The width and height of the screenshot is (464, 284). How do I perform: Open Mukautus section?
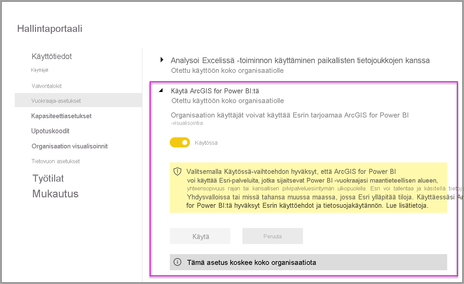pos(55,194)
